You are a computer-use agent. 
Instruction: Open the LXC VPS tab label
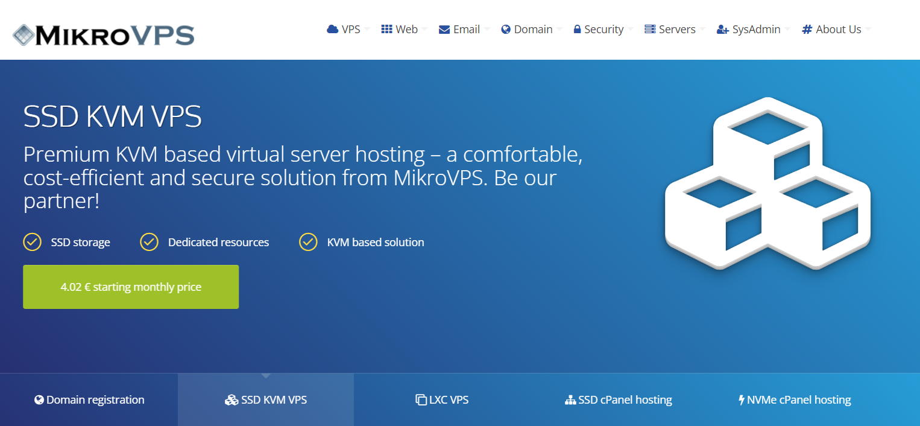tap(449, 399)
